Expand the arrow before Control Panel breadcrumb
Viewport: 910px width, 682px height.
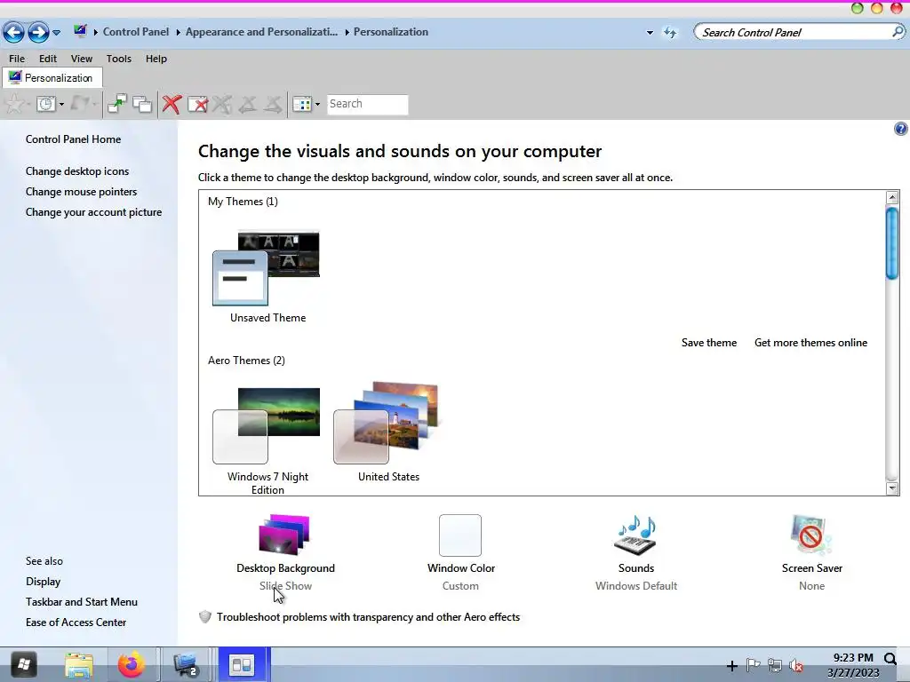(x=96, y=32)
